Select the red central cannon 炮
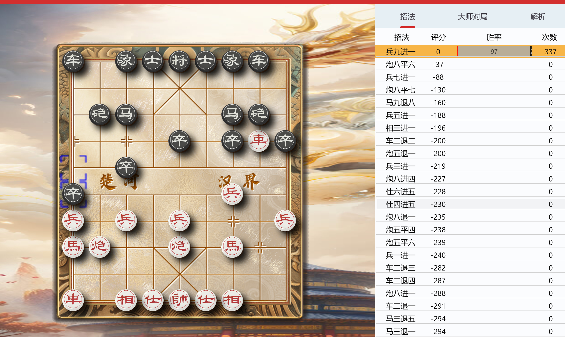565x337 pixels. coord(180,246)
